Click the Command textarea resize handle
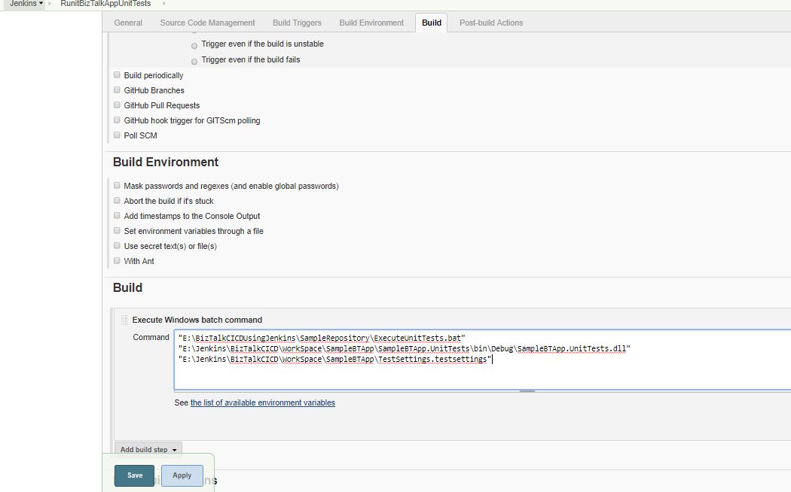The height and width of the screenshot is (492, 791). coord(527,390)
